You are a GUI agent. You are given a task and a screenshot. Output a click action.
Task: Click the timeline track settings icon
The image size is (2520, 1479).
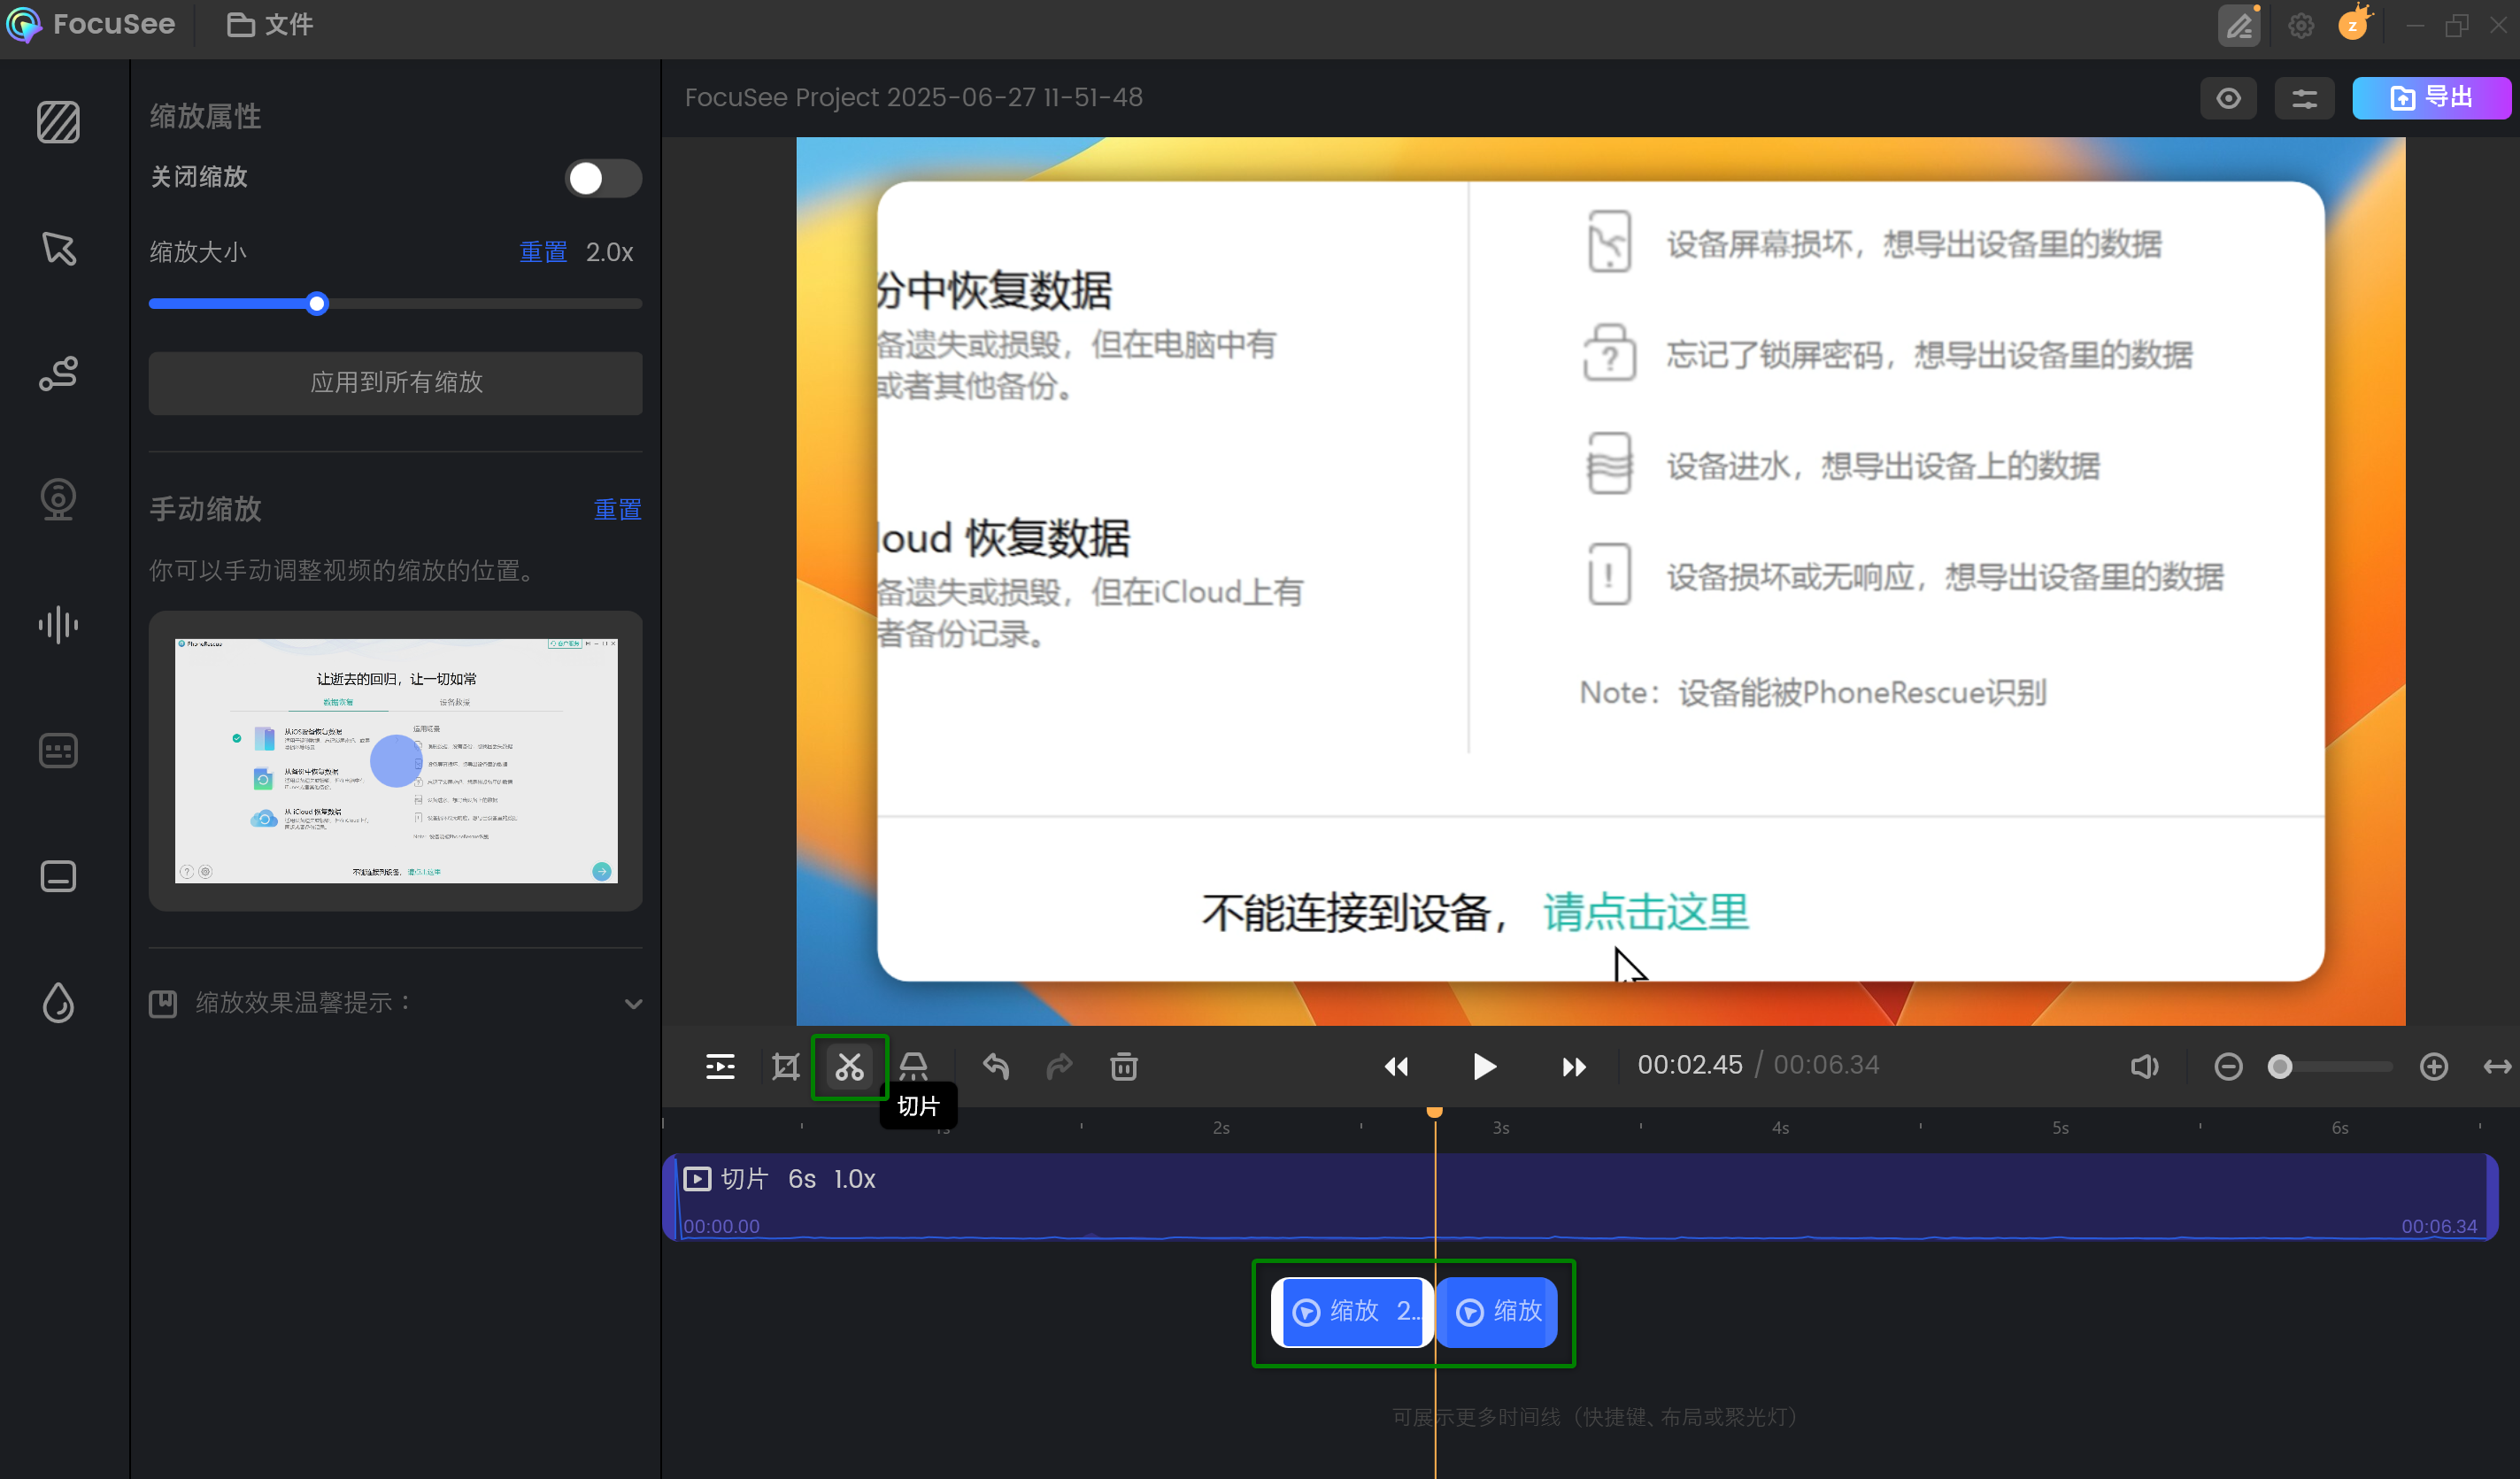(x=720, y=1067)
